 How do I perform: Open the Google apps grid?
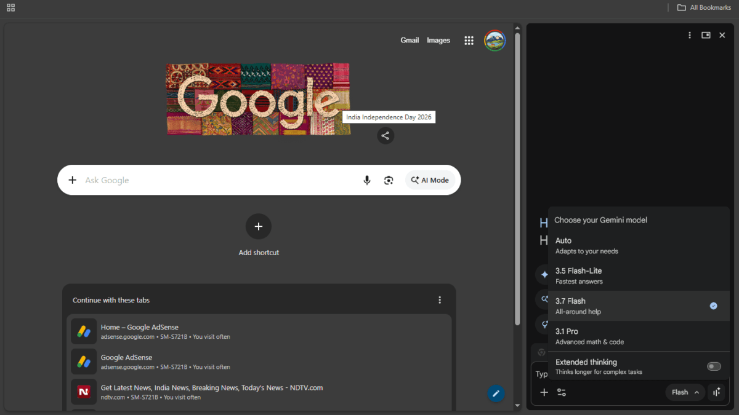tap(469, 41)
